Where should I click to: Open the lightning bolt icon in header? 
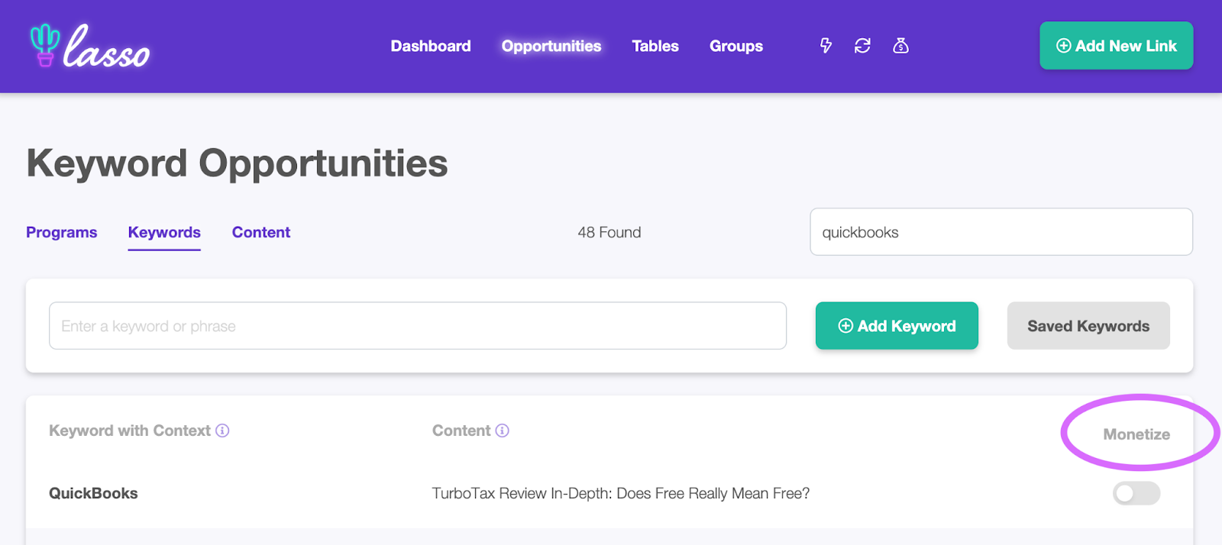[826, 46]
